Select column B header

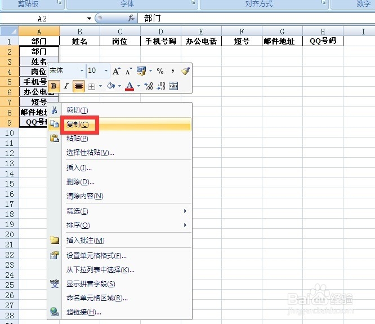(x=79, y=32)
